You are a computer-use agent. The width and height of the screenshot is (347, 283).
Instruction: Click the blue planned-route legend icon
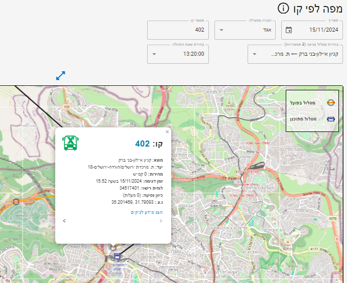pyautogui.click(x=331, y=119)
